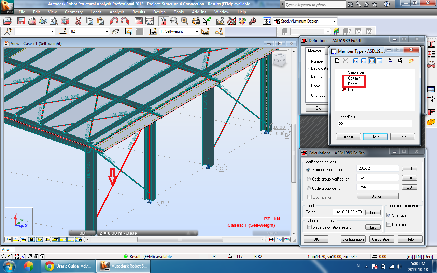Open the Analysis menu

117,12
